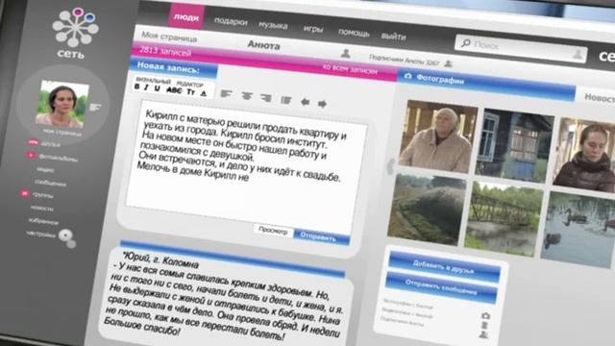Collapse photos panel with the left arrow handle
615x346 pixels.
(390, 166)
